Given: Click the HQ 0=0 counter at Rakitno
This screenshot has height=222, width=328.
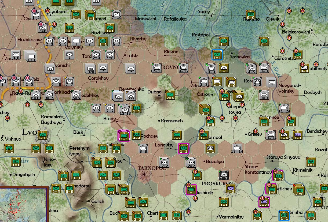Looking at the screenshot, I should point(251,14).
